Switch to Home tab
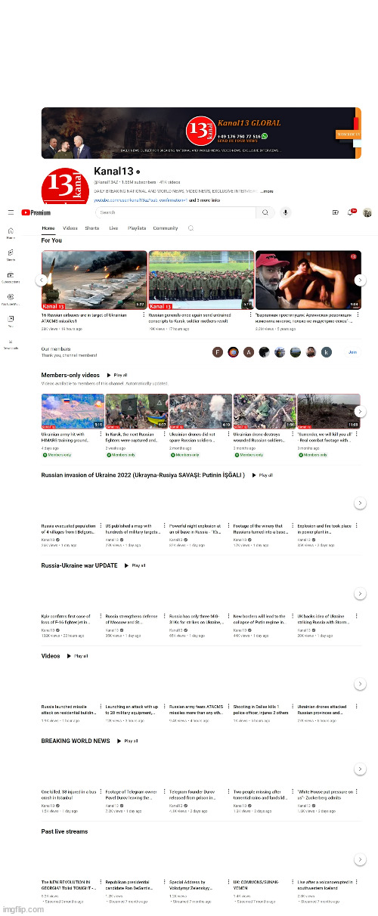The width and height of the screenshot is (378, 916). pos(48,227)
